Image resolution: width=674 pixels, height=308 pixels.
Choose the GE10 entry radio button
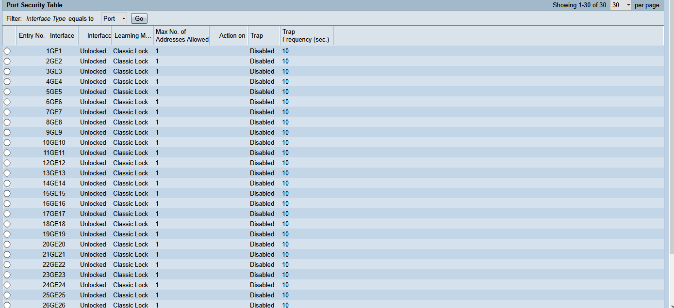point(7,143)
